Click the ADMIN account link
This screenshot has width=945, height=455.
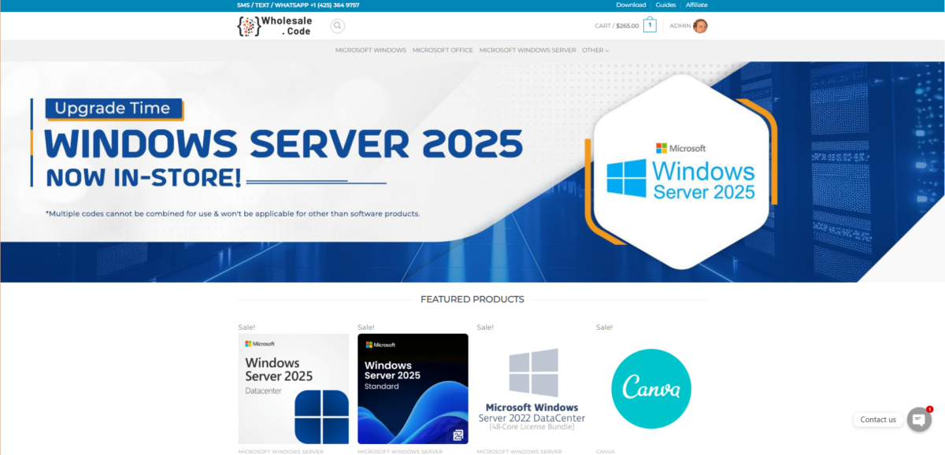point(680,26)
